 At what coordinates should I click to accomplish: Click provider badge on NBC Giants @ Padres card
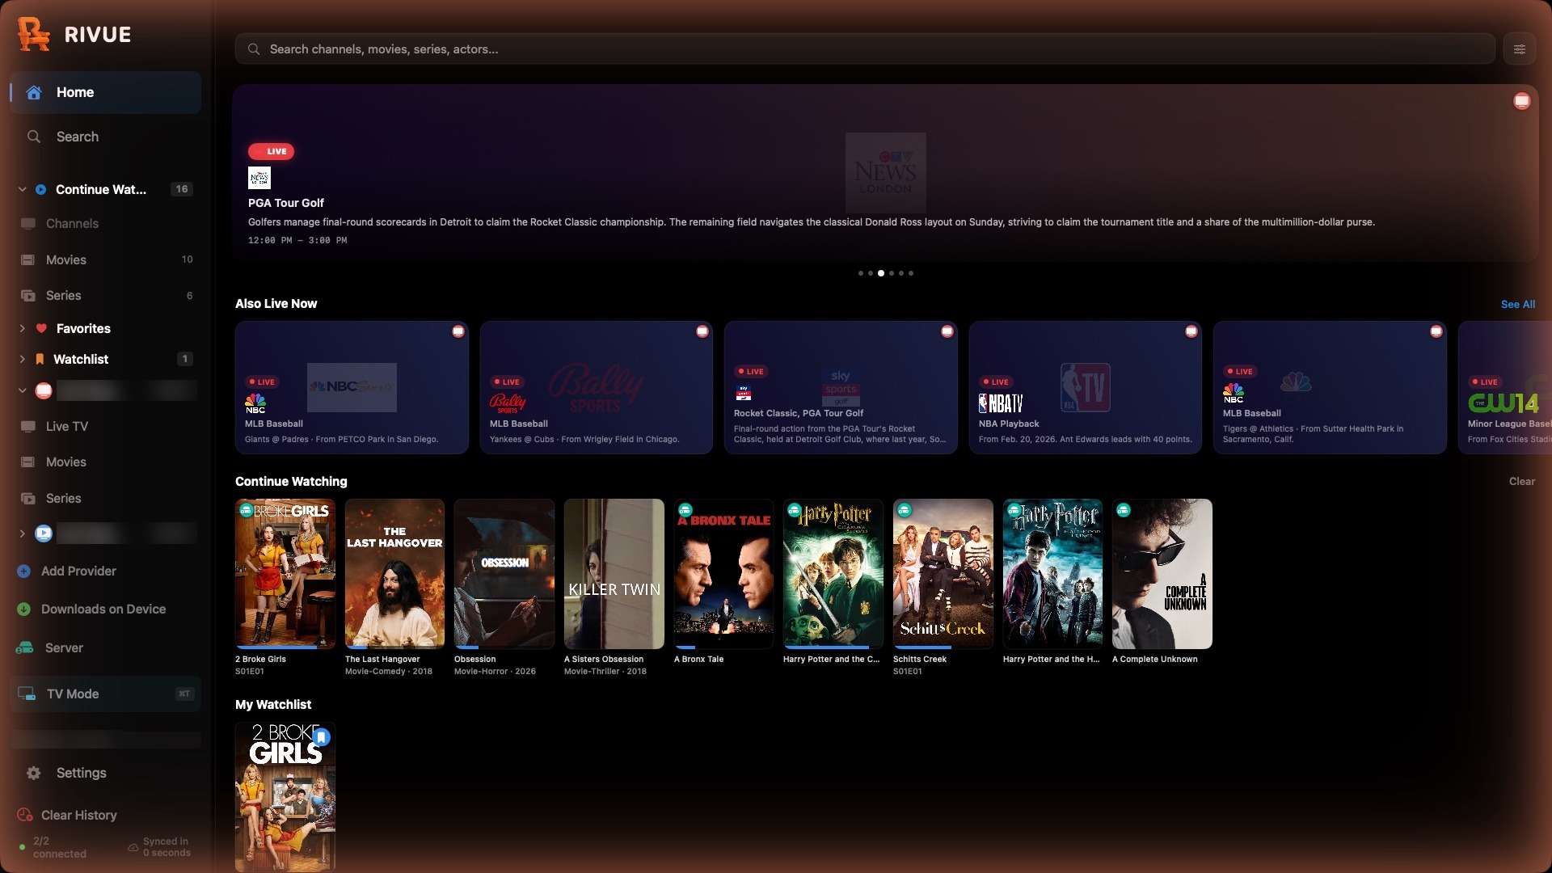(x=458, y=331)
